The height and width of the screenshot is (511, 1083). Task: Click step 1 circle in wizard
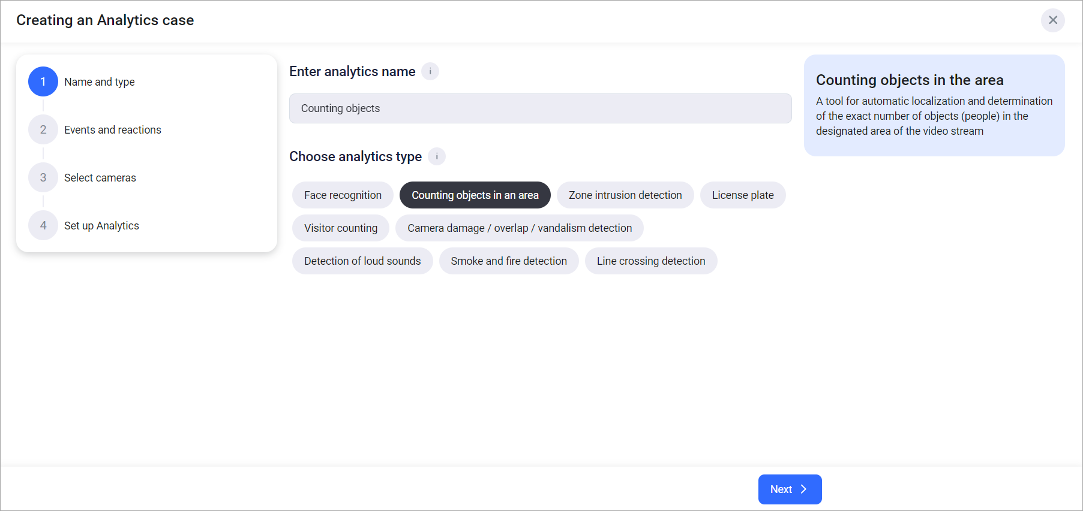(x=43, y=81)
